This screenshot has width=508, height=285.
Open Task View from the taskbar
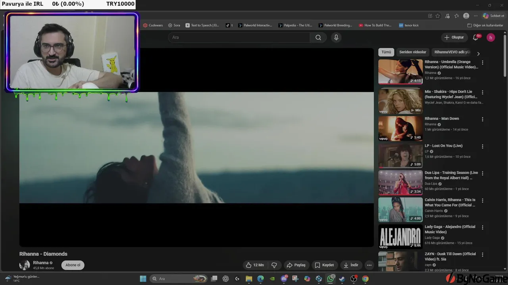[x=214, y=279]
